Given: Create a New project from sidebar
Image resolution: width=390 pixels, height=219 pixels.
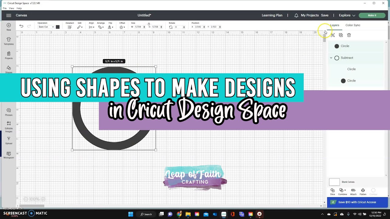Looking at the screenshot, I should [9, 27].
